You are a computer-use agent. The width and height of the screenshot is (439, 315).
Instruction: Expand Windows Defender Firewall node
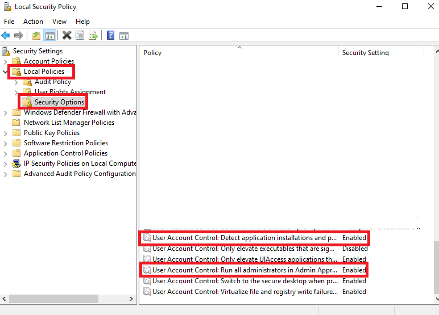tap(5, 113)
